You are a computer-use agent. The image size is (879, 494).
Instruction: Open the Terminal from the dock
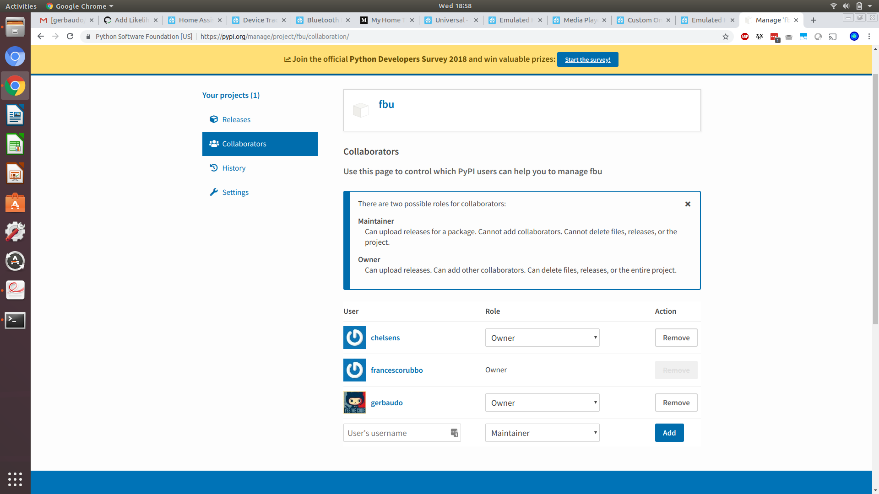pos(15,320)
